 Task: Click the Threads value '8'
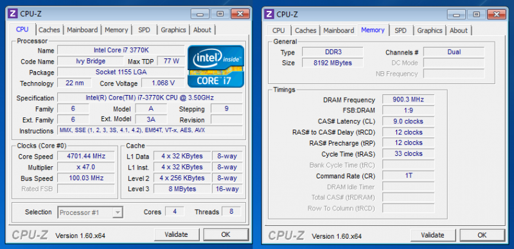pyautogui.click(x=231, y=211)
